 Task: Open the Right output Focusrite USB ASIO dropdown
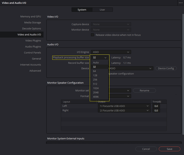[124, 111]
